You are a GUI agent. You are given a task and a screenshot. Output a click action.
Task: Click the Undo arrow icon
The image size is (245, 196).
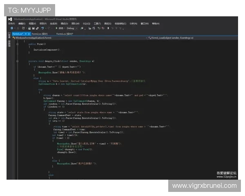pos(42,28)
